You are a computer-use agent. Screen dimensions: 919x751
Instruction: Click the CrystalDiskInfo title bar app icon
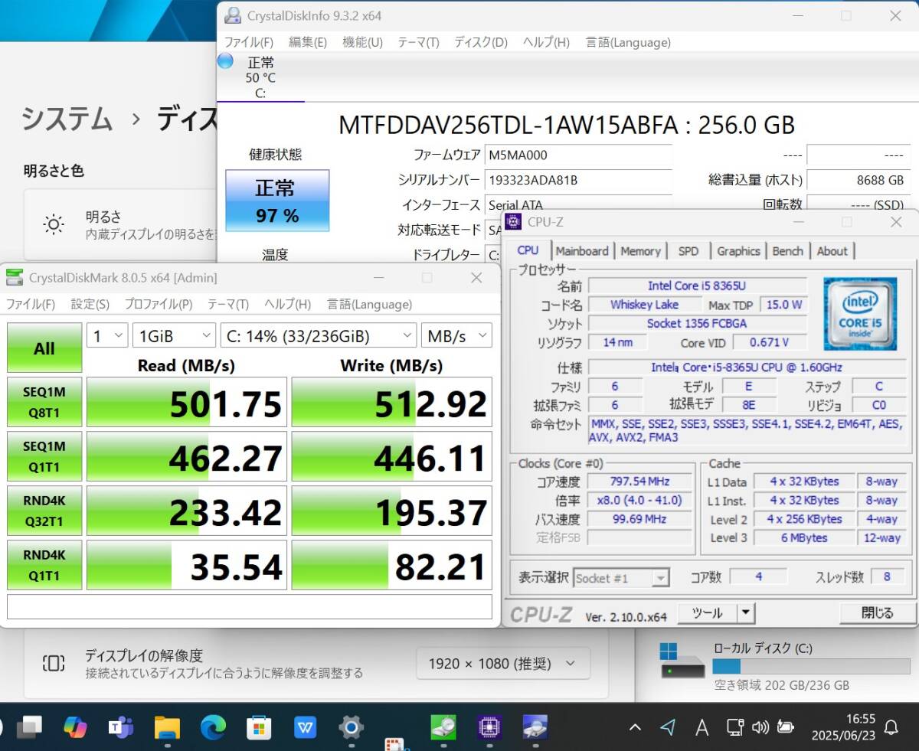tap(232, 15)
